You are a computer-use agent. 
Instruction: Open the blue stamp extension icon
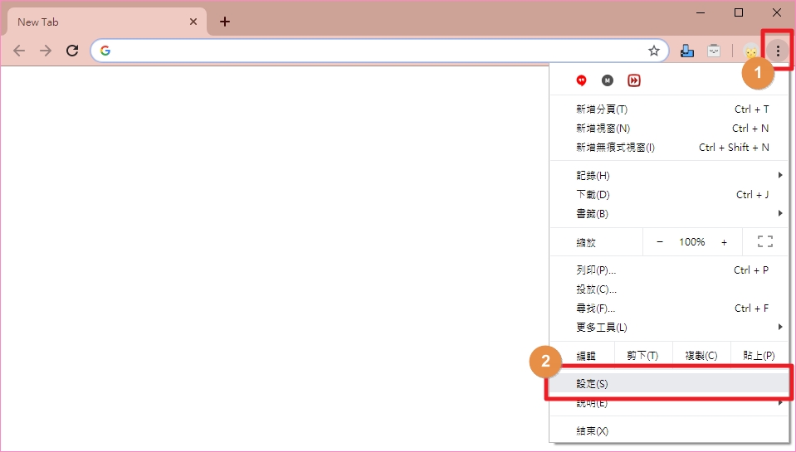[x=687, y=51]
